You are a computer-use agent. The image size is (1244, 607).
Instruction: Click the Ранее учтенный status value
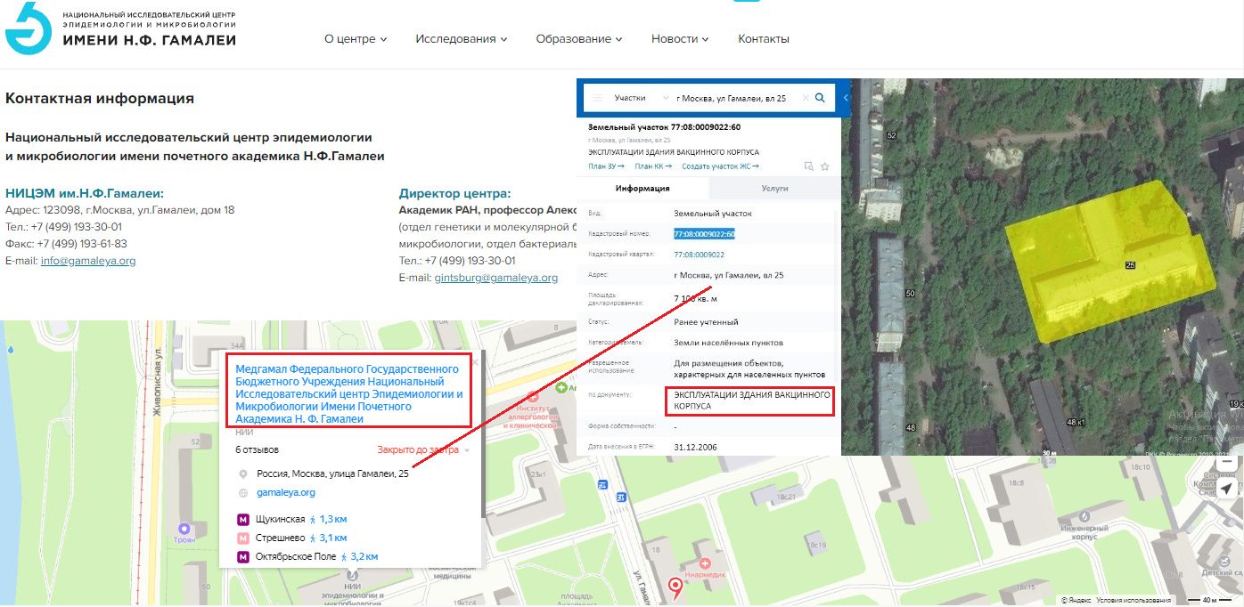click(x=706, y=322)
